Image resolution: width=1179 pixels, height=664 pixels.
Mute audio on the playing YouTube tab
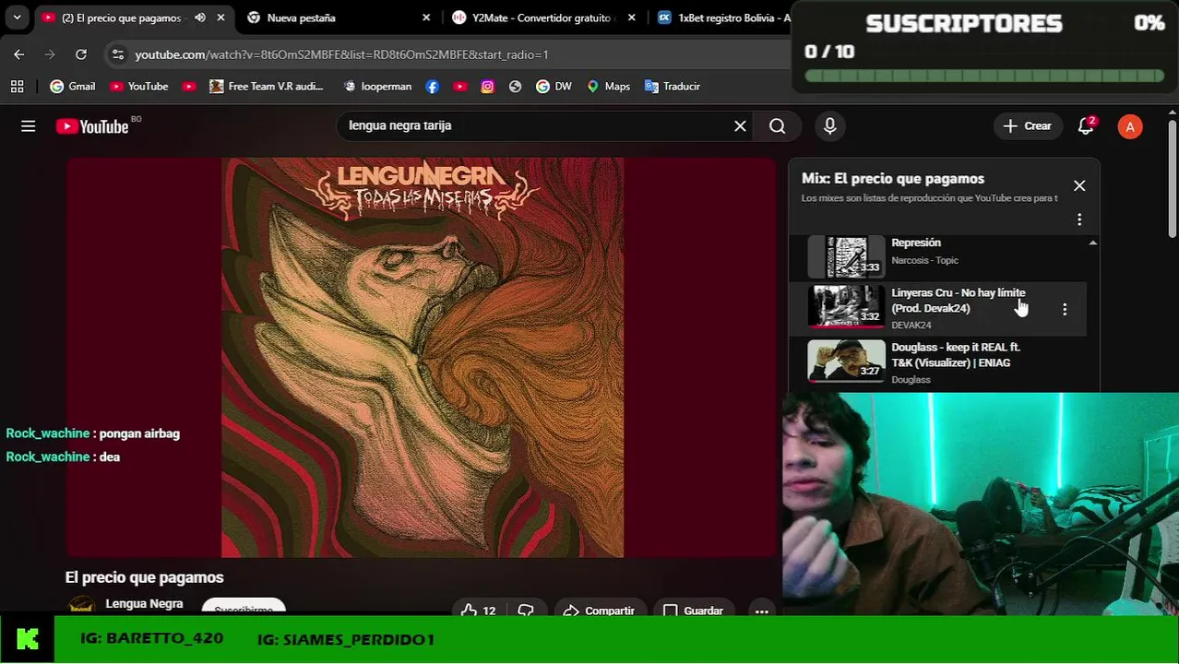coord(200,18)
